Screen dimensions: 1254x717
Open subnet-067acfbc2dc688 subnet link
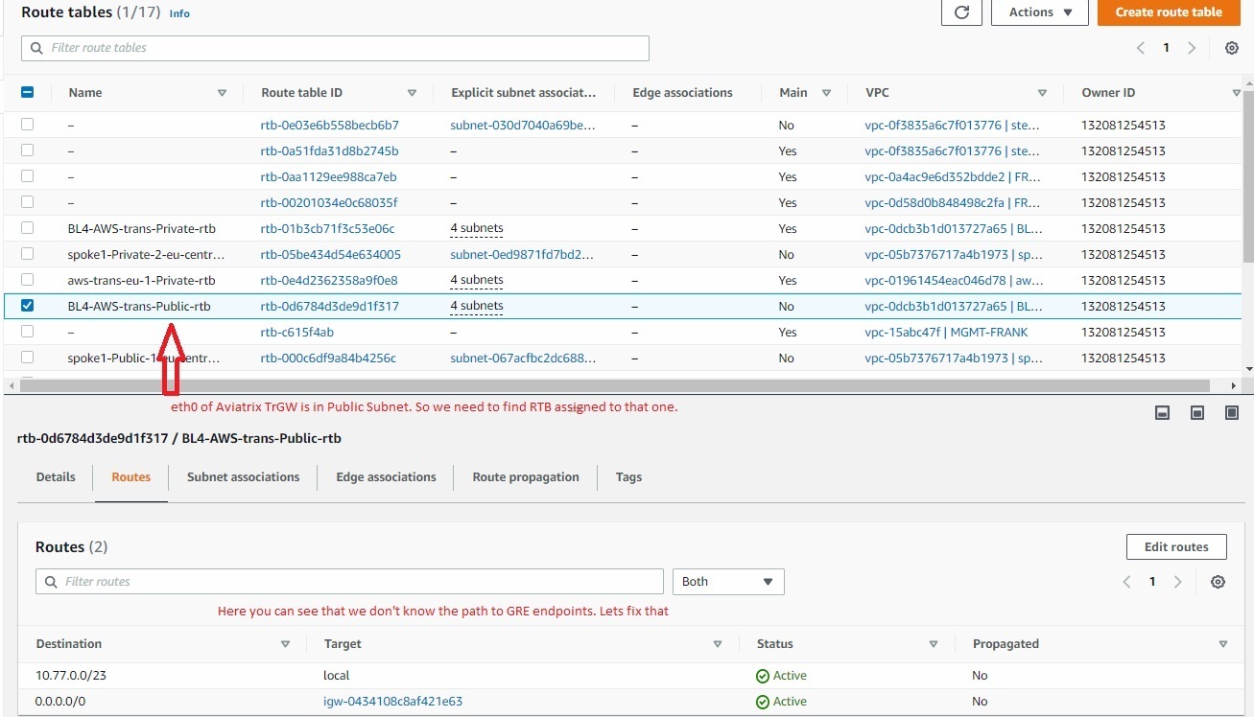523,358
